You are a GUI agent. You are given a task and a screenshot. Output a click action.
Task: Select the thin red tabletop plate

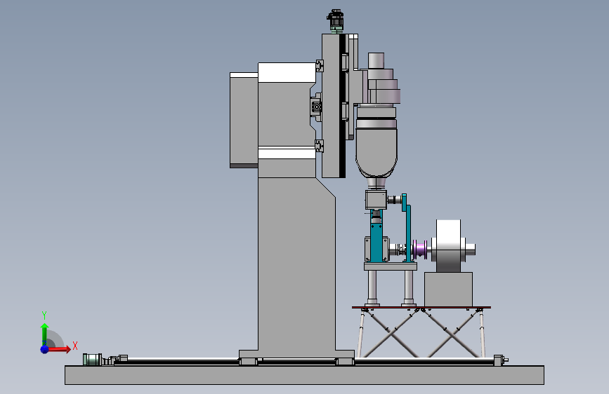tap(421, 308)
